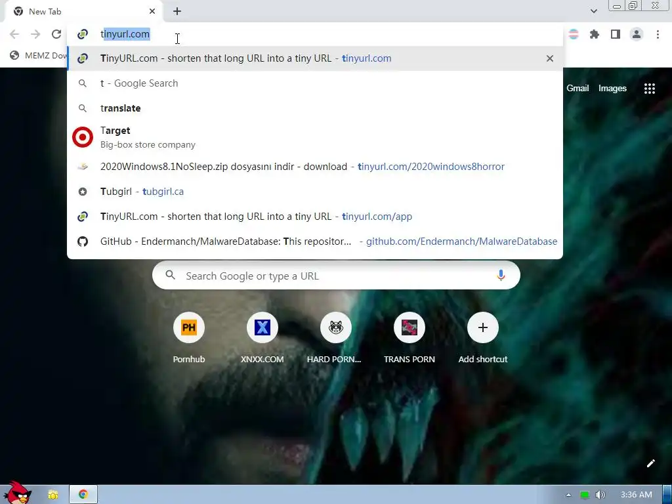Open the tab search chevron
Viewport: 672px width, 504px height.
pyautogui.click(x=593, y=11)
